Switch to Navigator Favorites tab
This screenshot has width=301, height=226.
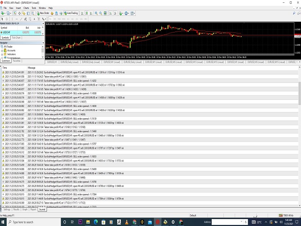click(17, 61)
